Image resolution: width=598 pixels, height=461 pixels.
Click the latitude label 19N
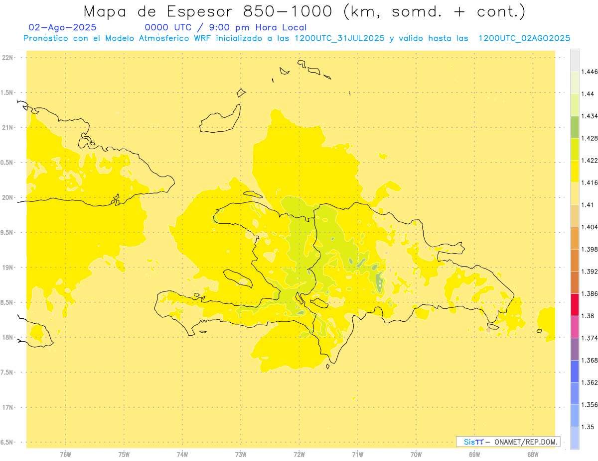point(7,268)
